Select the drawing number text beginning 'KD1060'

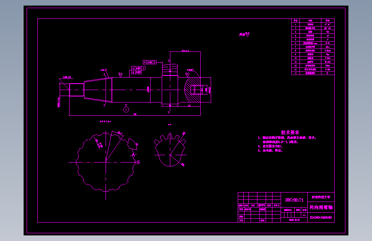click(321, 217)
